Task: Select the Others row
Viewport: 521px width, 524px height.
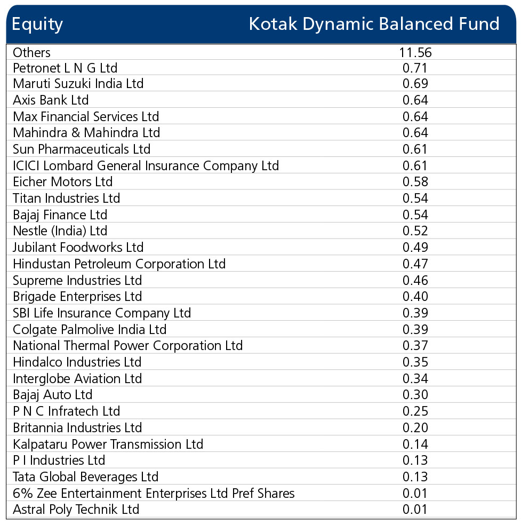Action: [261, 52]
